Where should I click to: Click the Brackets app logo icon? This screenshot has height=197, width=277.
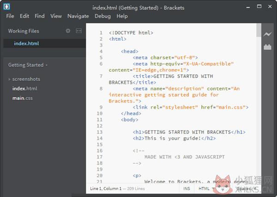[7, 7]
